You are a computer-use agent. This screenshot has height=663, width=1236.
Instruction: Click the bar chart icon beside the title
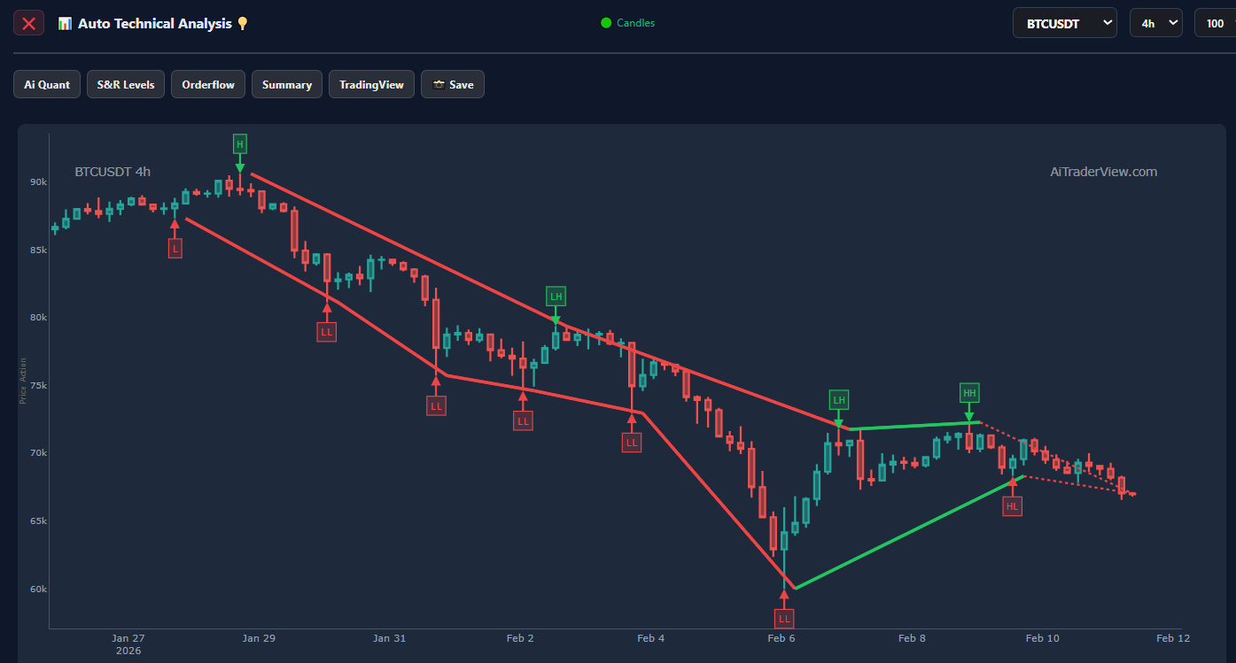[65, 24]
